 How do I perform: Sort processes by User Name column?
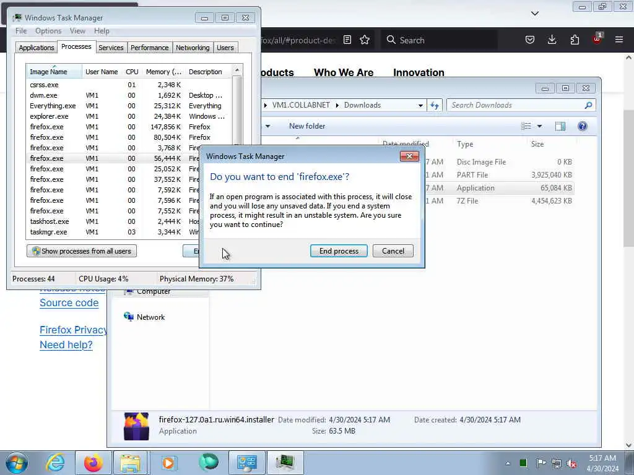point(102,72)
